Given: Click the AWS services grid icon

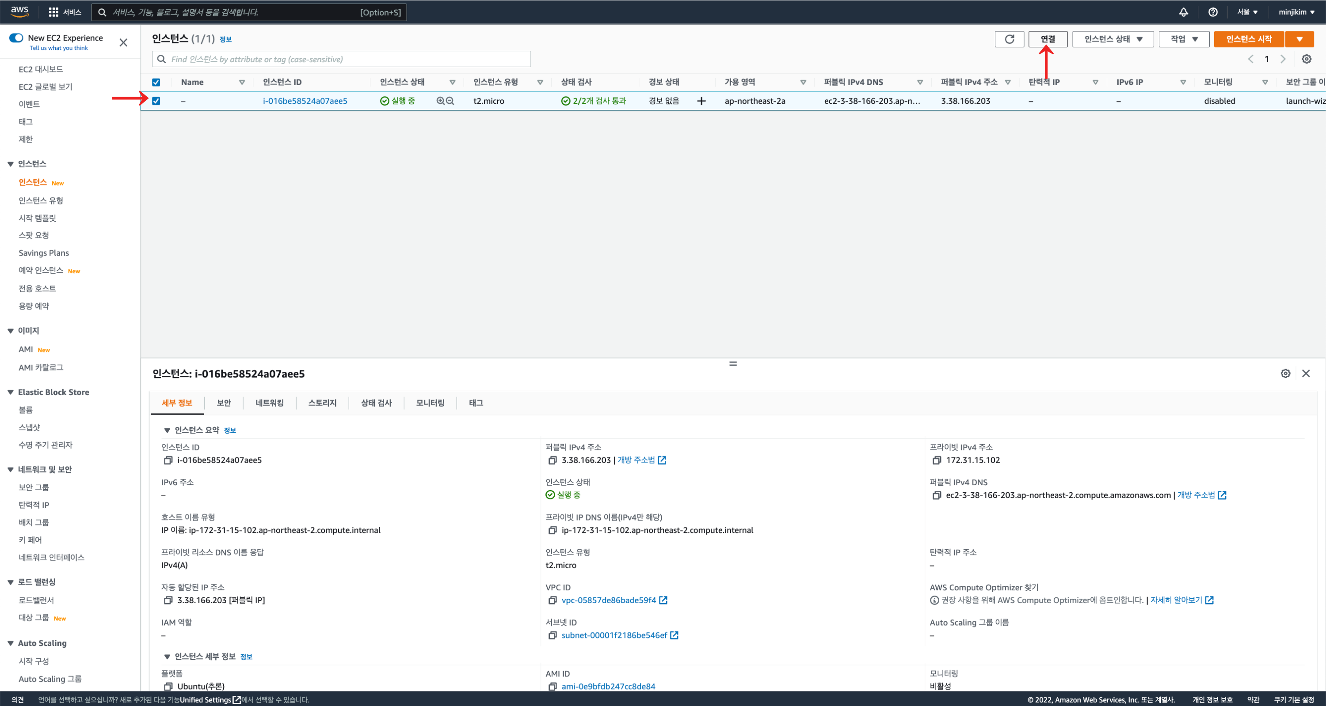Looking at the screenshot, I should (53, 12).
